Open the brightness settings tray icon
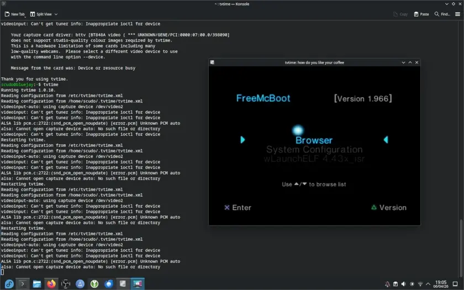Image resolution: width=464 pixels, height=290 pixels. 412,284
